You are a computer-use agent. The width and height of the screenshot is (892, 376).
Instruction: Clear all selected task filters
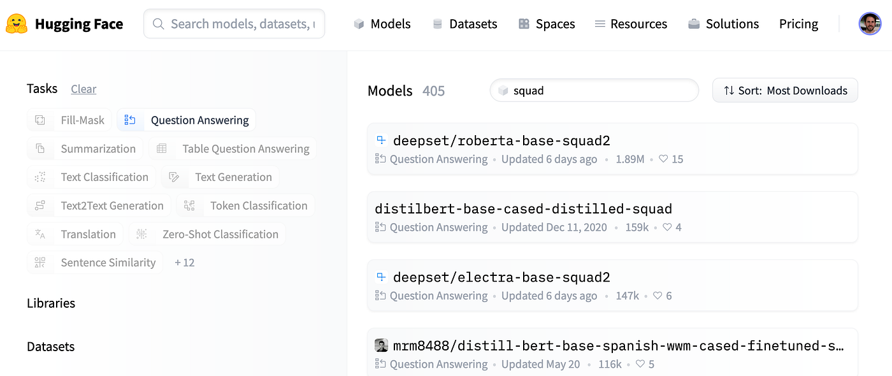(x=83, y=89)
